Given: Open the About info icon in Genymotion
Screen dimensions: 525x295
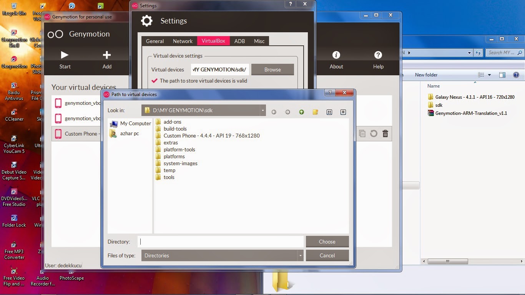Looking at the screenshot, I should click(x=336, y=55).
